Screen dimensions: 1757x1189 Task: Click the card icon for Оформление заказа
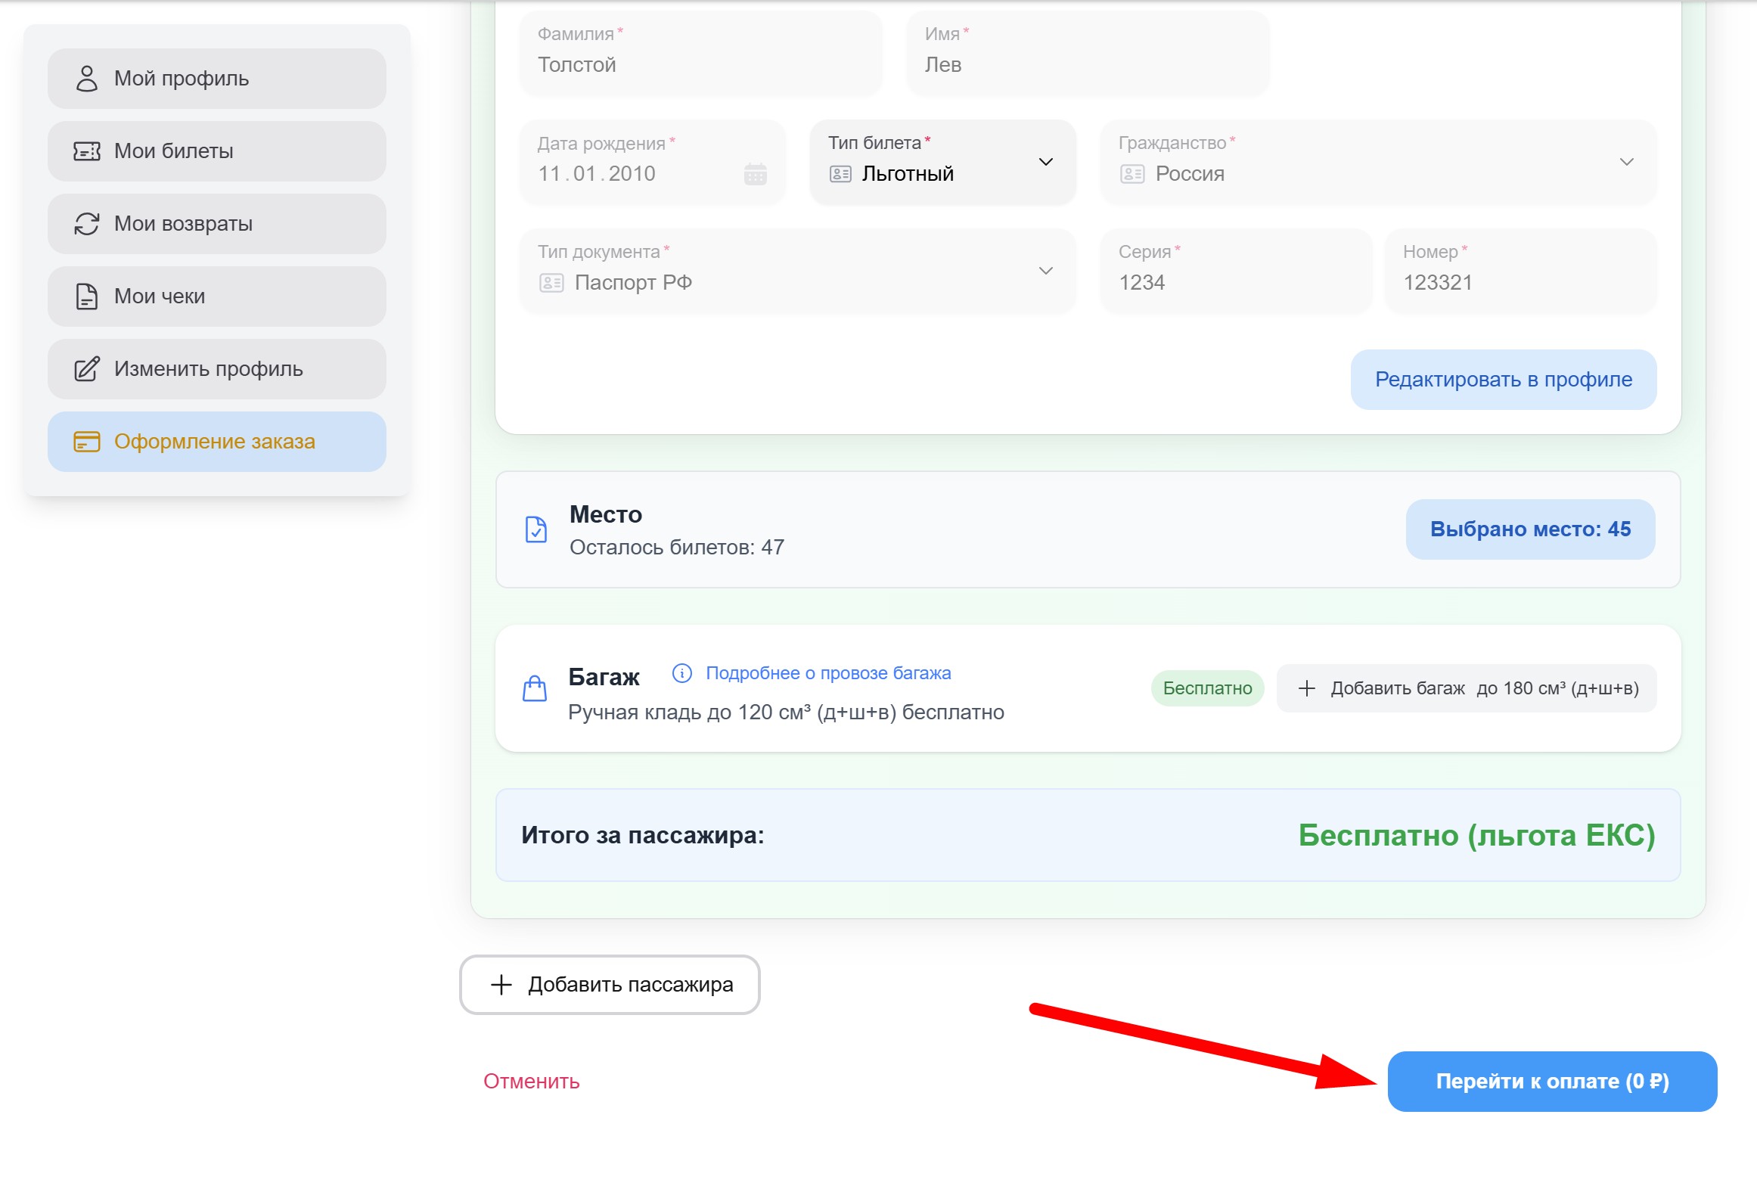pos(87,442)
